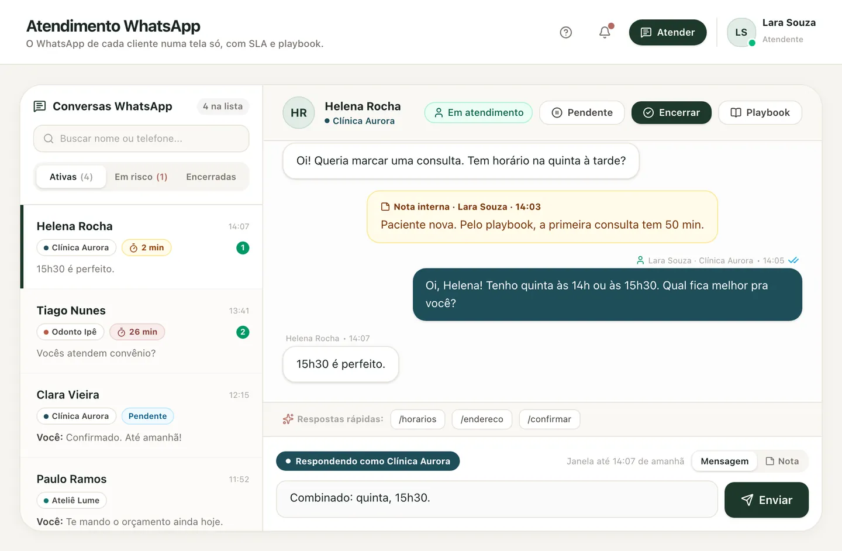Click the double-check read receipt icon
The height and width of the screenshot is (551, 842).
[793, 261]
